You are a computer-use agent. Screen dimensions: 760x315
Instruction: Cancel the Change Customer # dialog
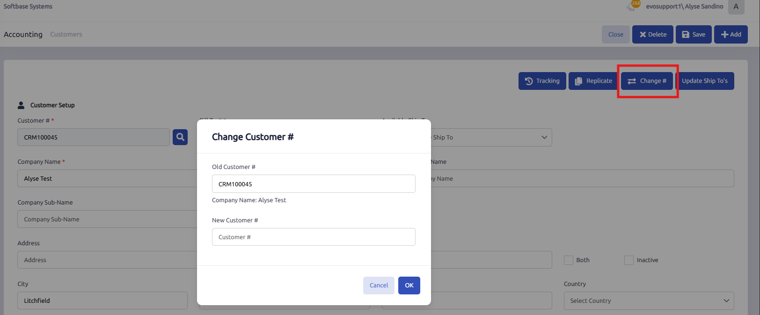pyautogui.click(x=379, y=286)
